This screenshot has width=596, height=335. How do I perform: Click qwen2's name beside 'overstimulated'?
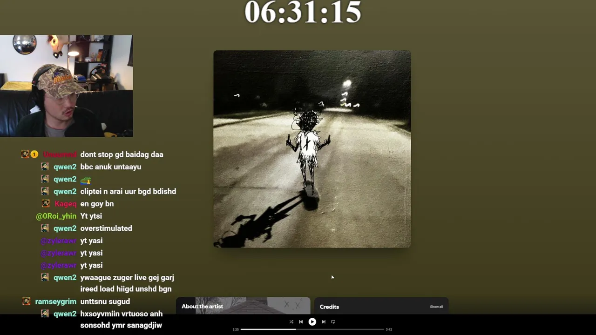pyautogui.click(x=65, y=228)
